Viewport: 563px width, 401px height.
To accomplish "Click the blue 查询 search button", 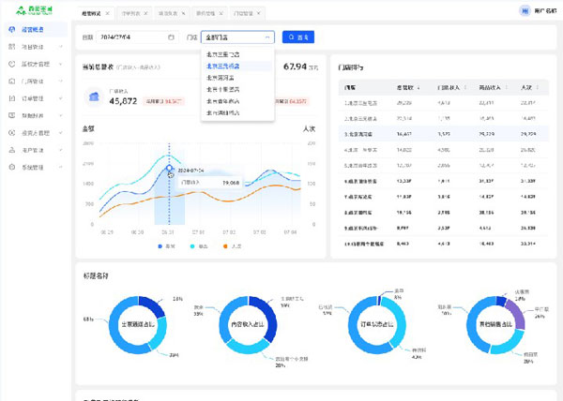I will [298, 37].
